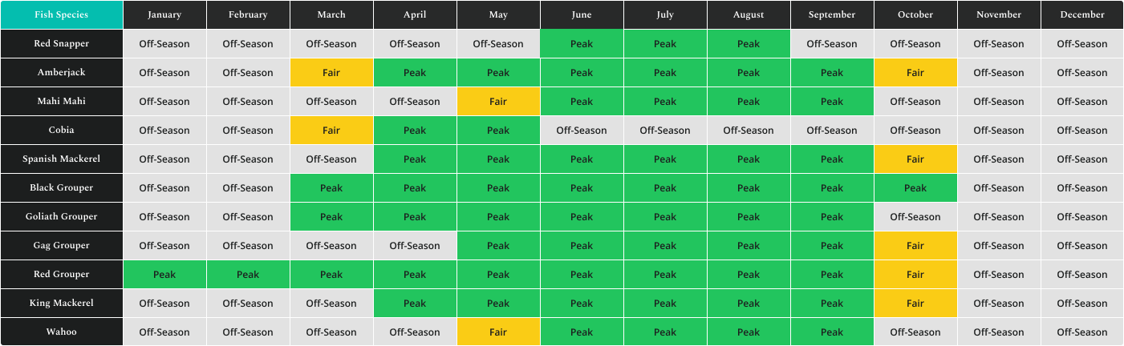Image resolution: width=1124 pixels, height=346 pixels.
Task: Click Red Snapper's Peak cell in June
Action: pyautogui.click(x=582, y=44)
